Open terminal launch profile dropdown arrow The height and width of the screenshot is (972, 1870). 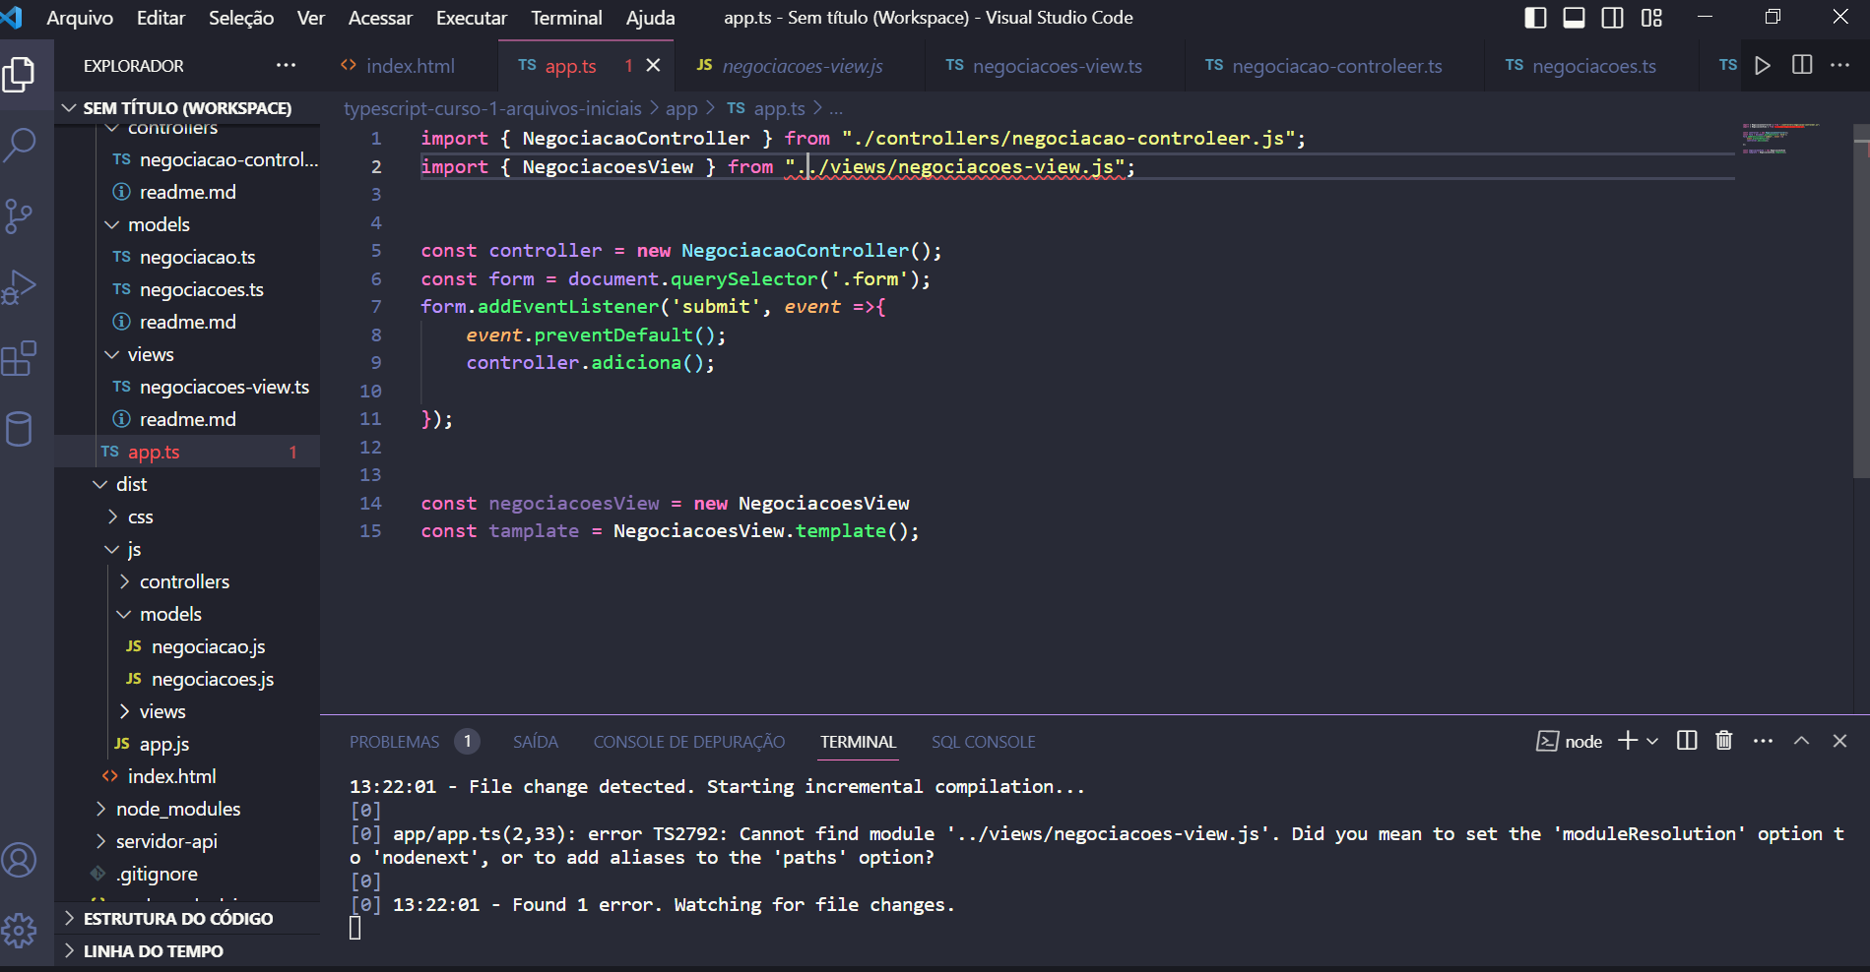1652,741
